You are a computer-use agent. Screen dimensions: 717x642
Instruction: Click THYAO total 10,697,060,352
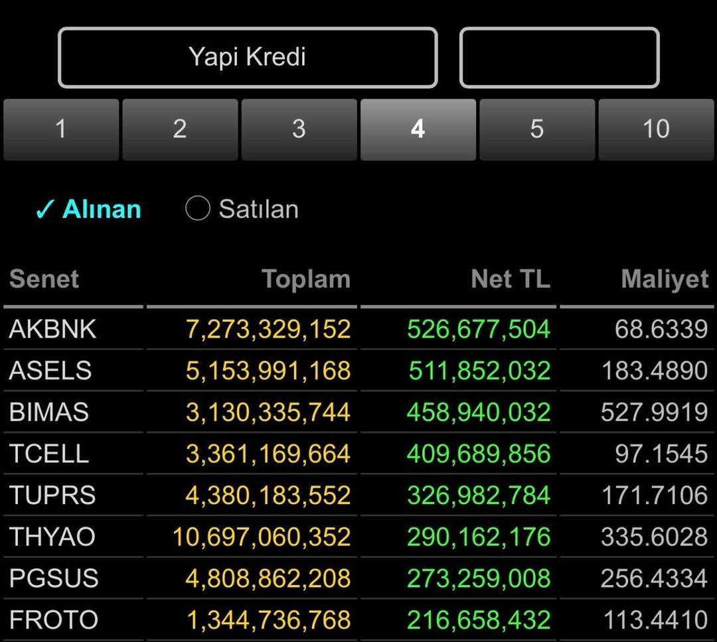pyautogui.click(x=262, y=537)
